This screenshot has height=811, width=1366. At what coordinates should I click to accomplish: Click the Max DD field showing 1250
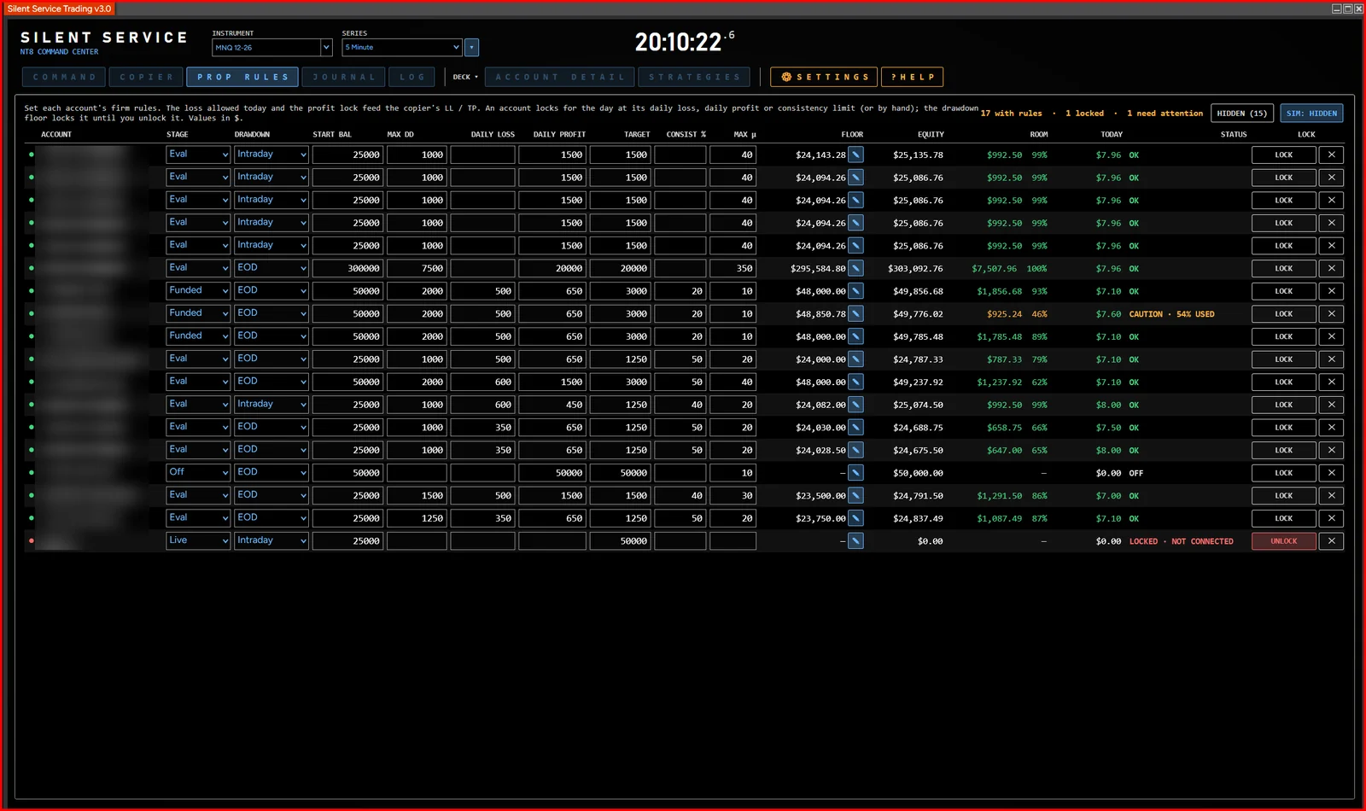(x=417, y=518)
